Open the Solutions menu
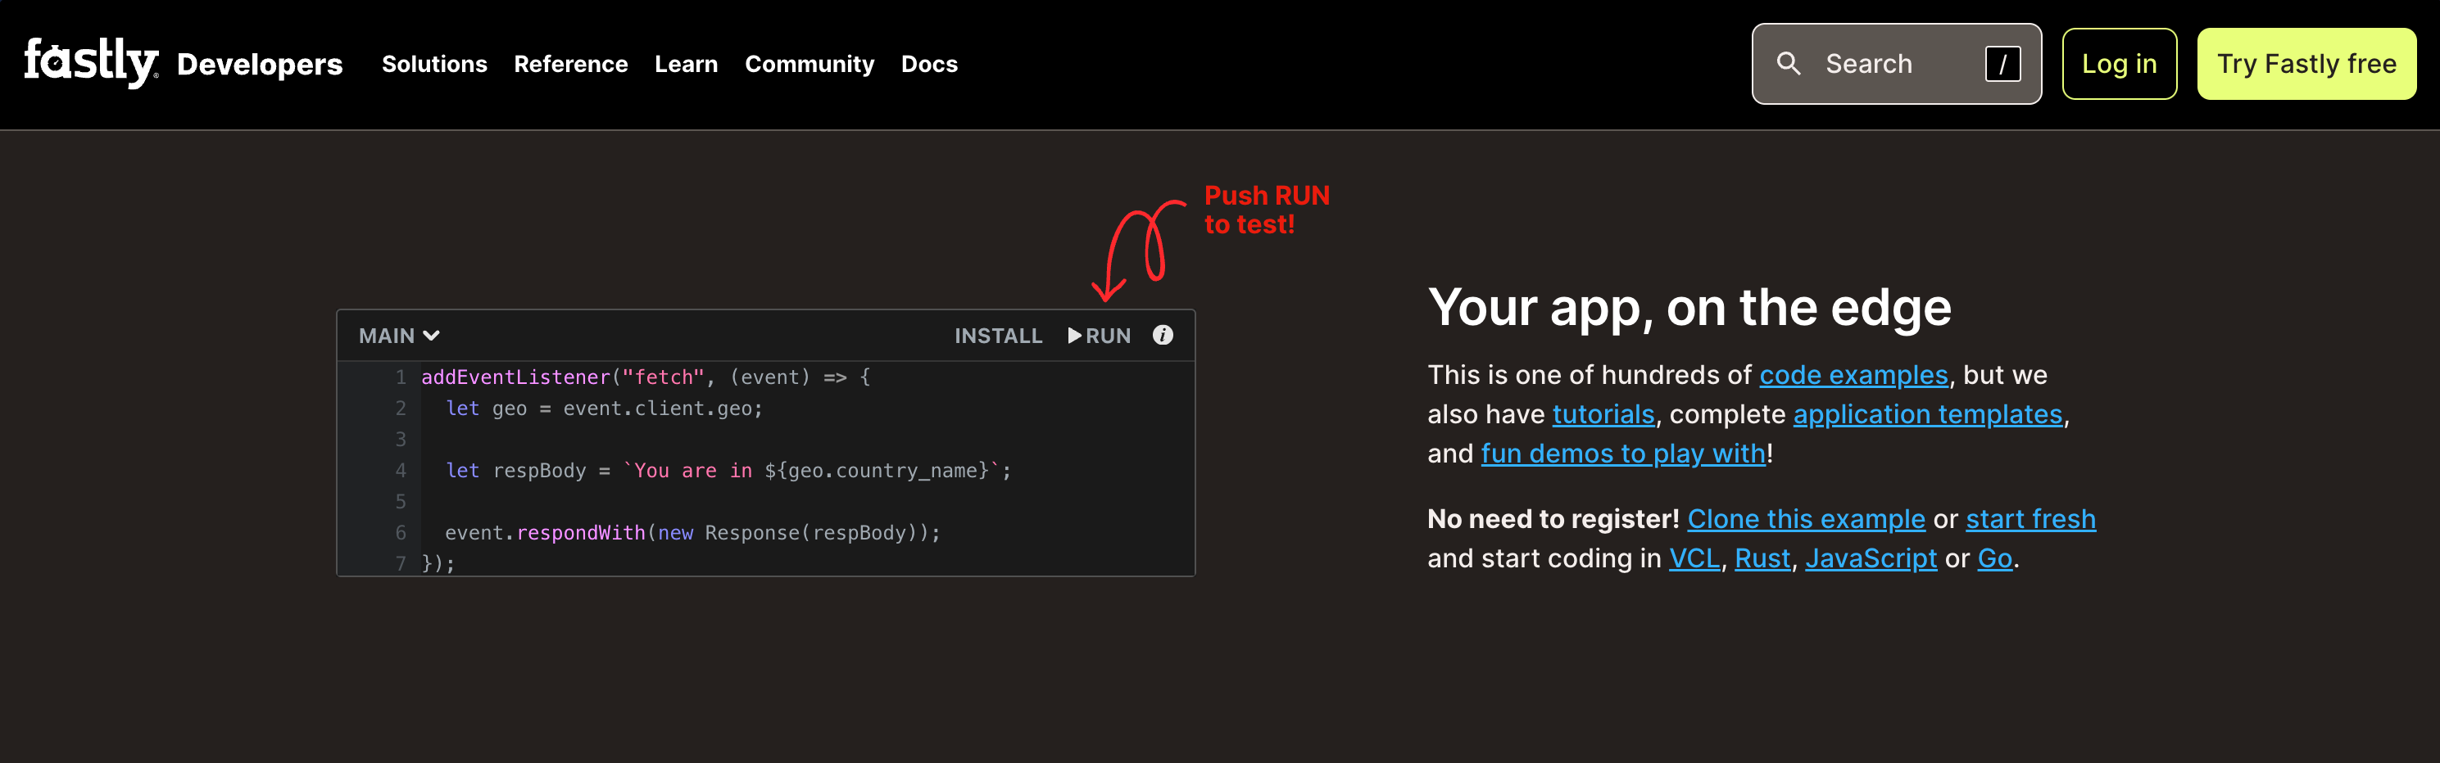 (433, 63)
